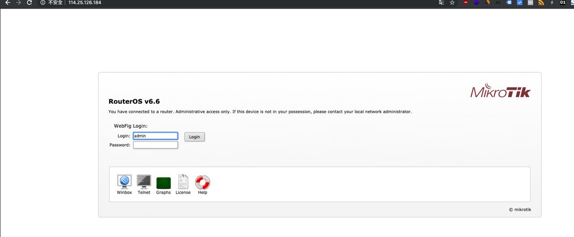Click the translate page icon

pos(441,2)
